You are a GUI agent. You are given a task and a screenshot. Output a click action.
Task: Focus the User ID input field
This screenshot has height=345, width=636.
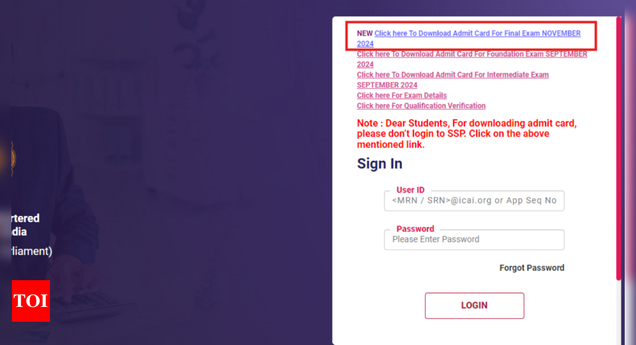click(474, 200)
